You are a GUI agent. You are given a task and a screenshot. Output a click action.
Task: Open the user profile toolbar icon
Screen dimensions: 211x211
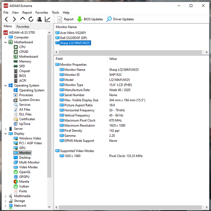pos(39,19)
